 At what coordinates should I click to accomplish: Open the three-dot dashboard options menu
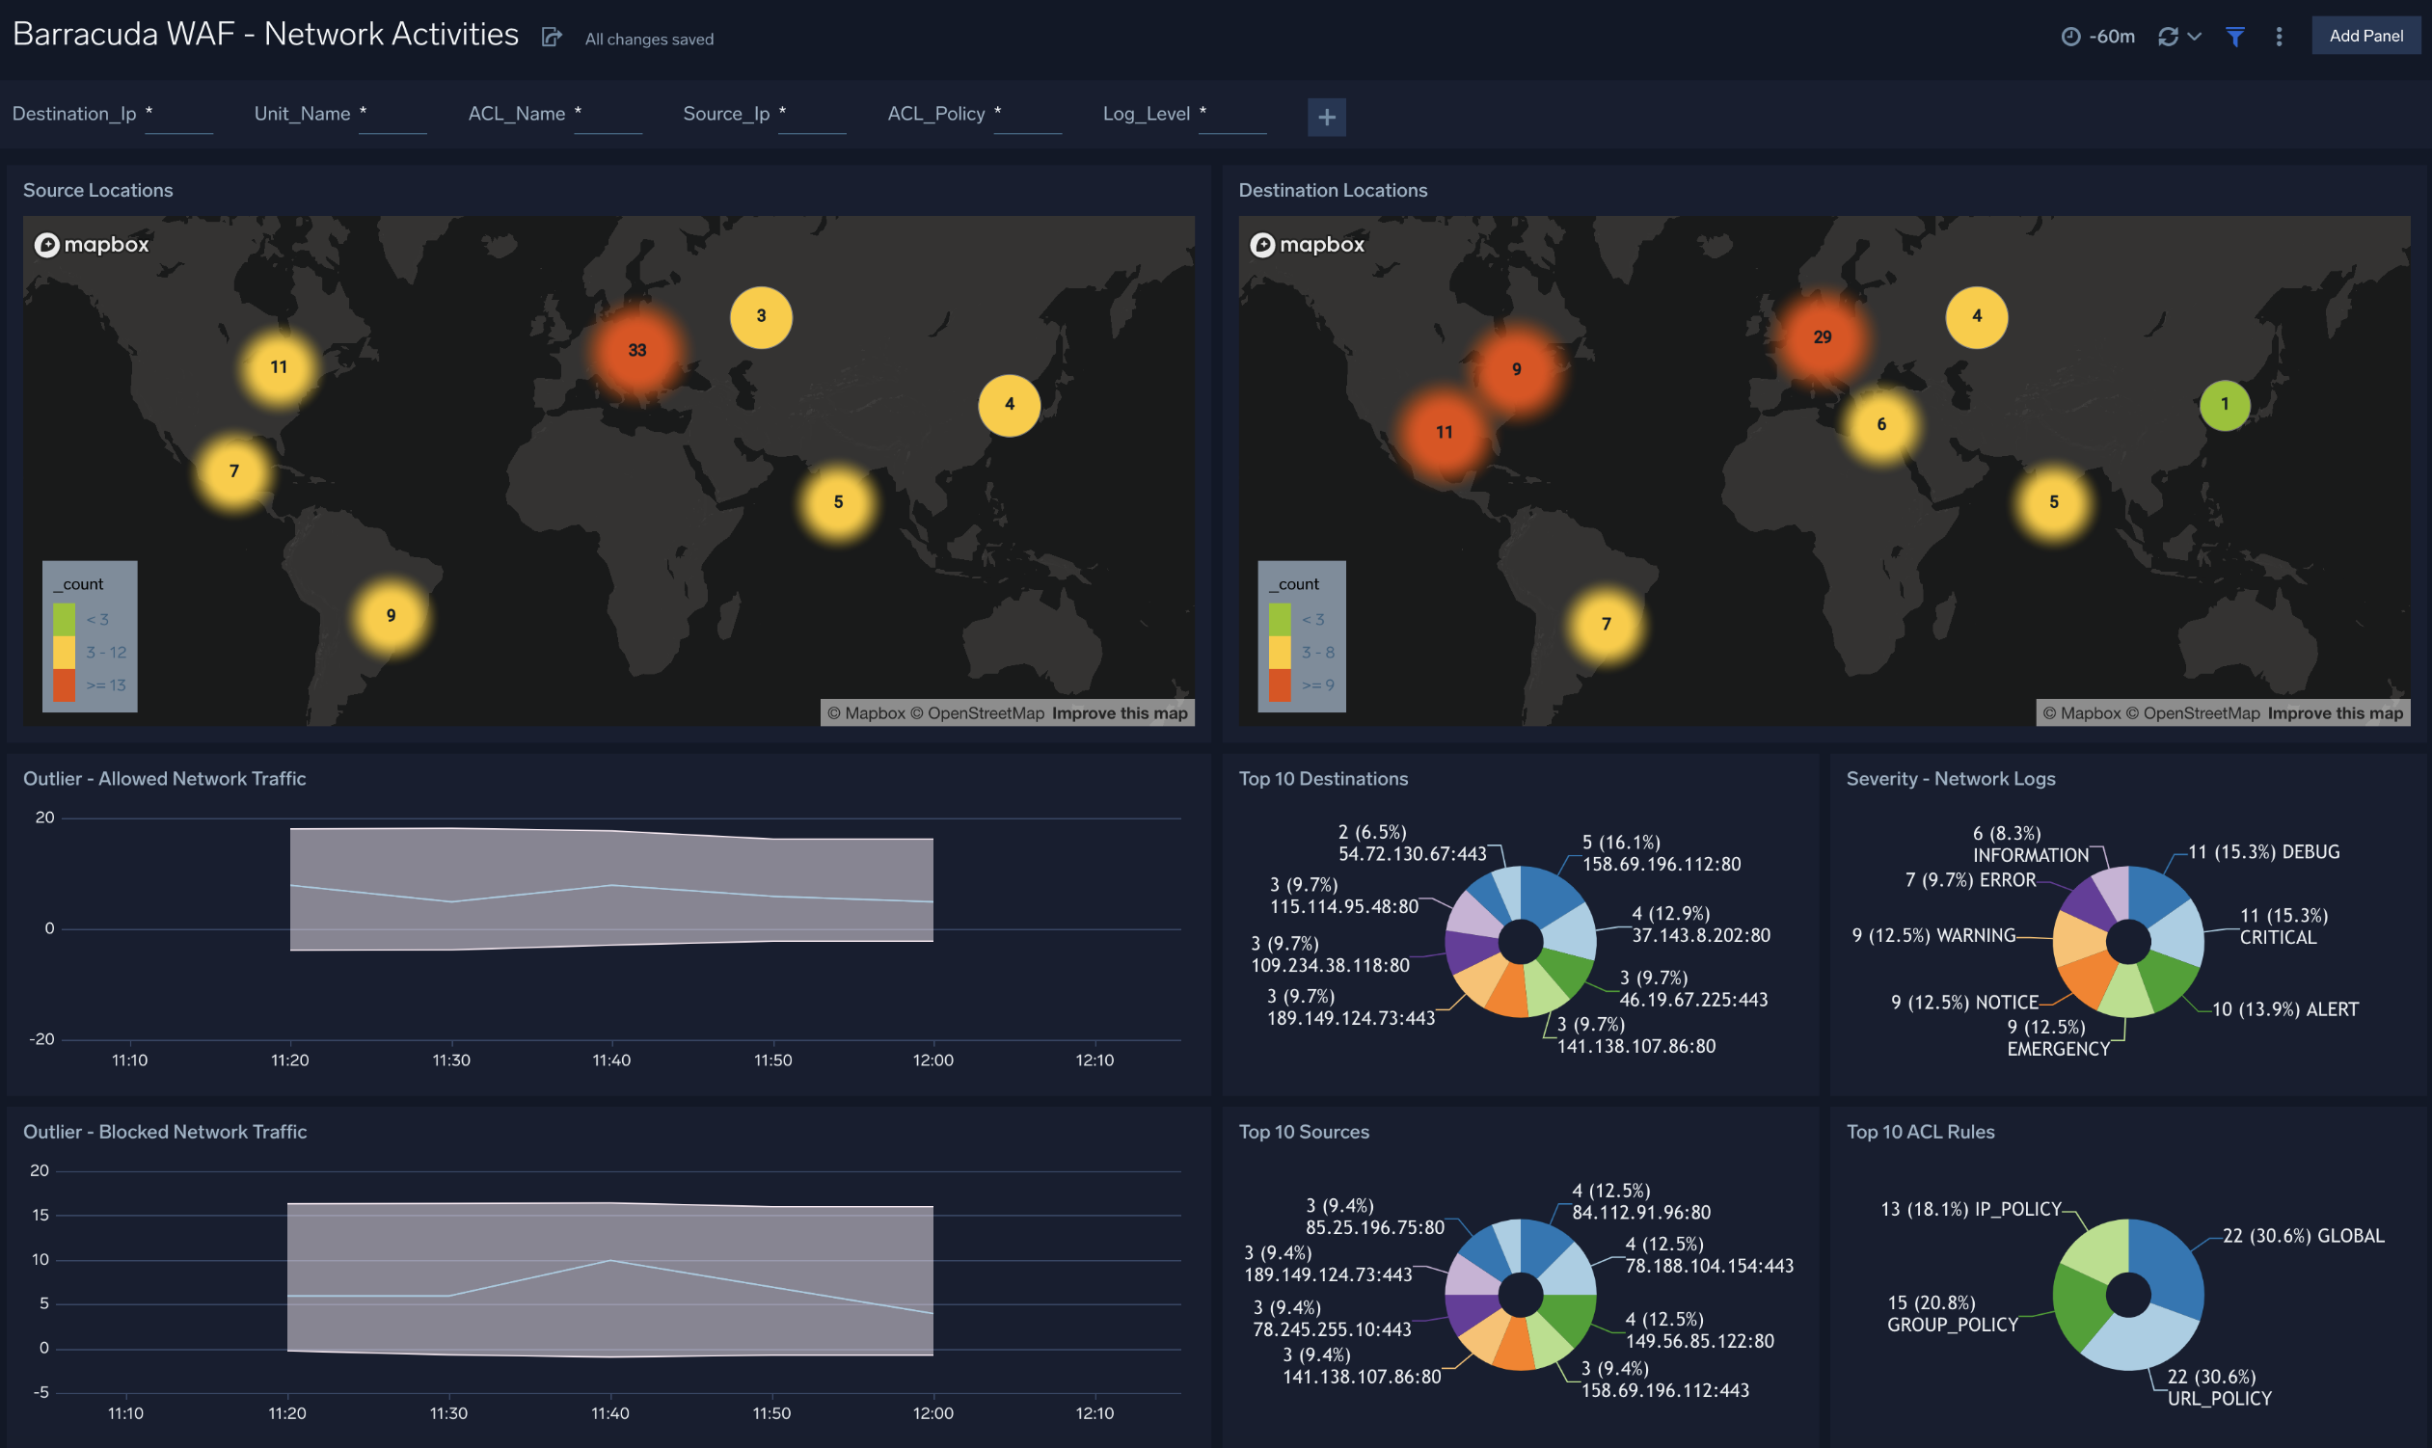point(2280,35)
